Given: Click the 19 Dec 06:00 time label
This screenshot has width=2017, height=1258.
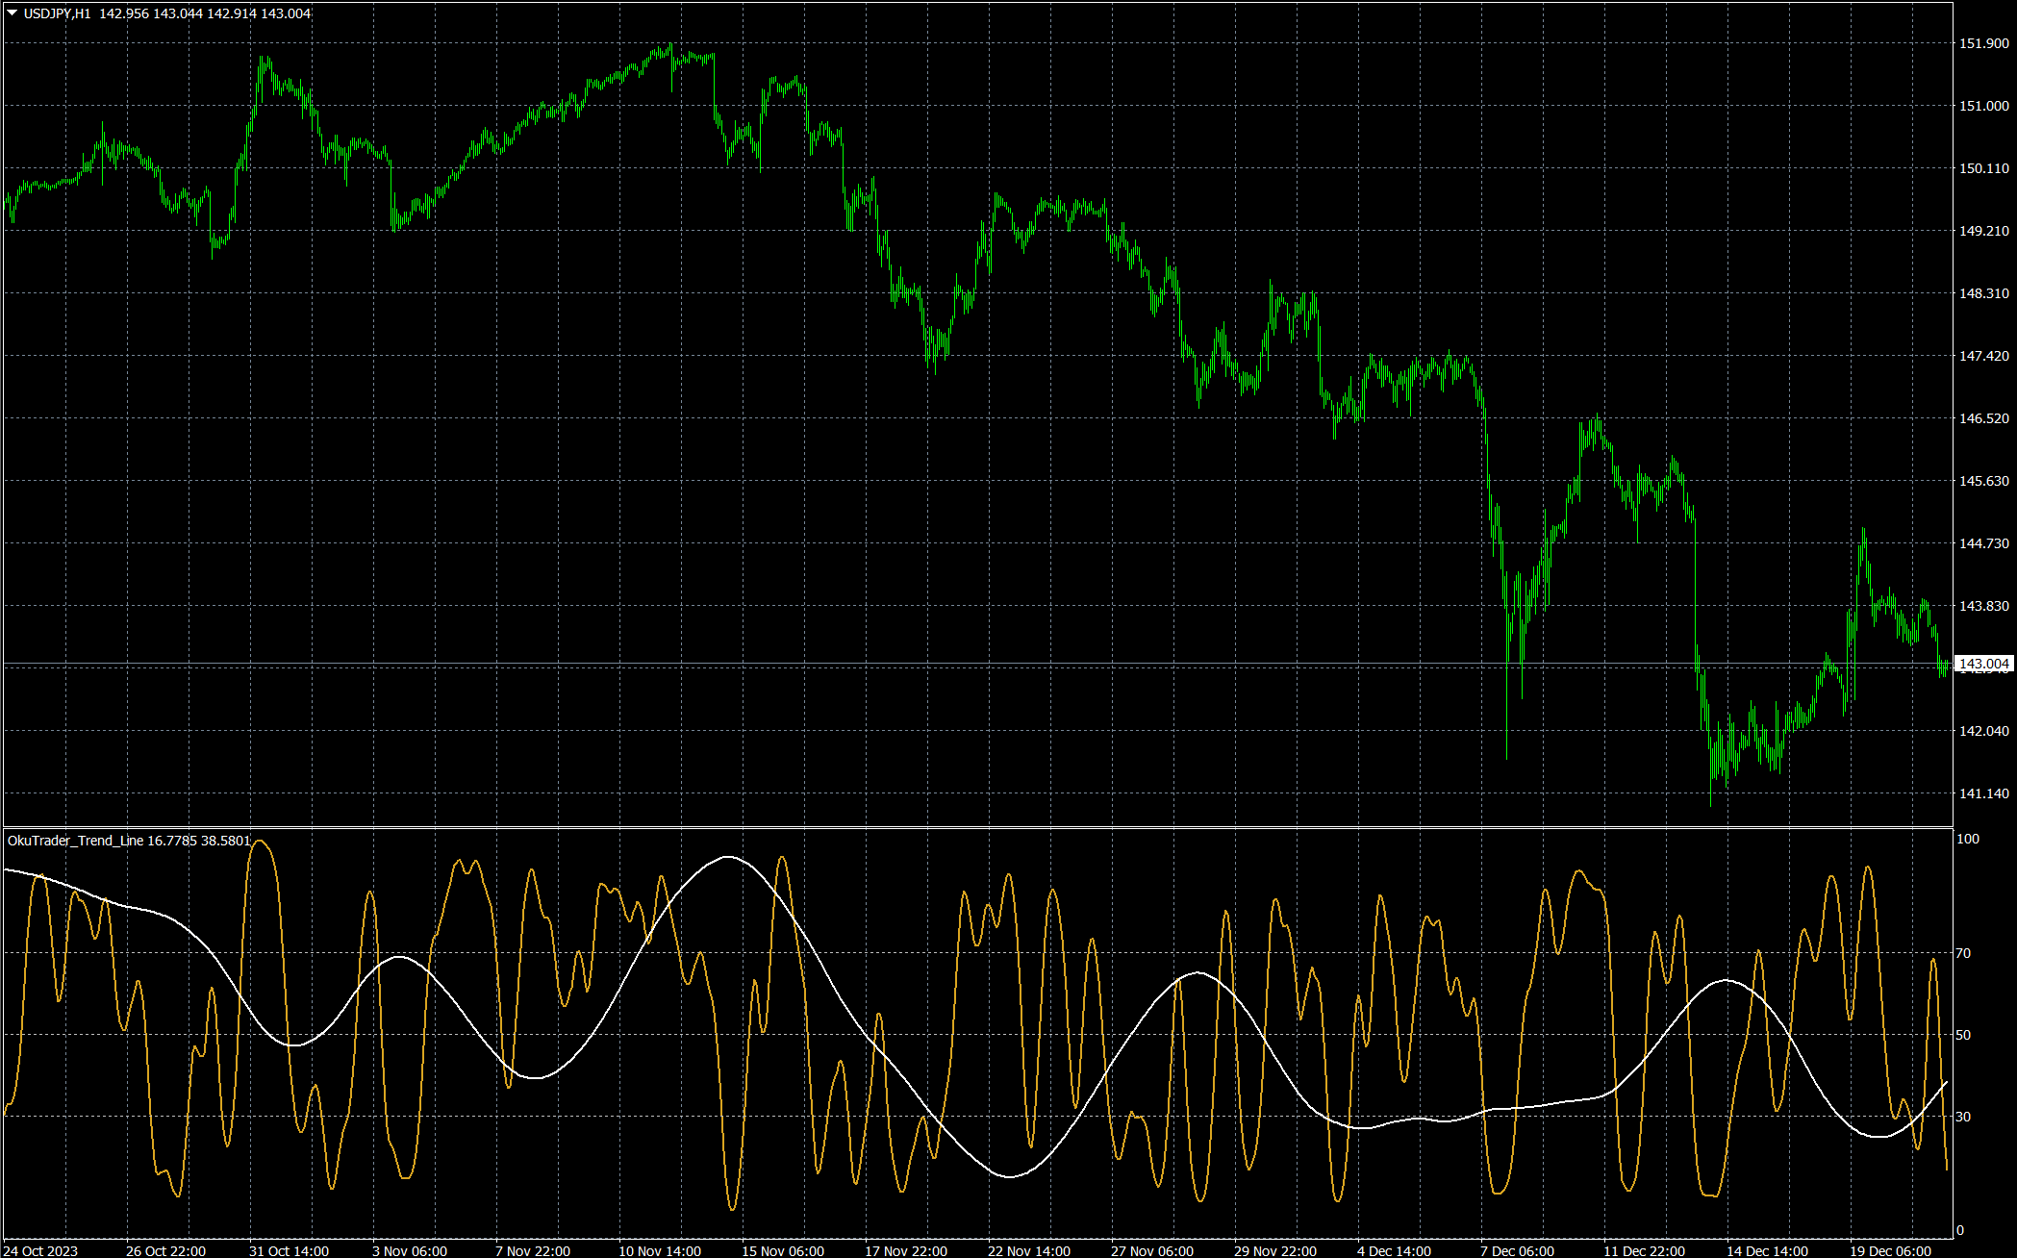Looking at the screenshot, I should (x=1890, y=1250).
